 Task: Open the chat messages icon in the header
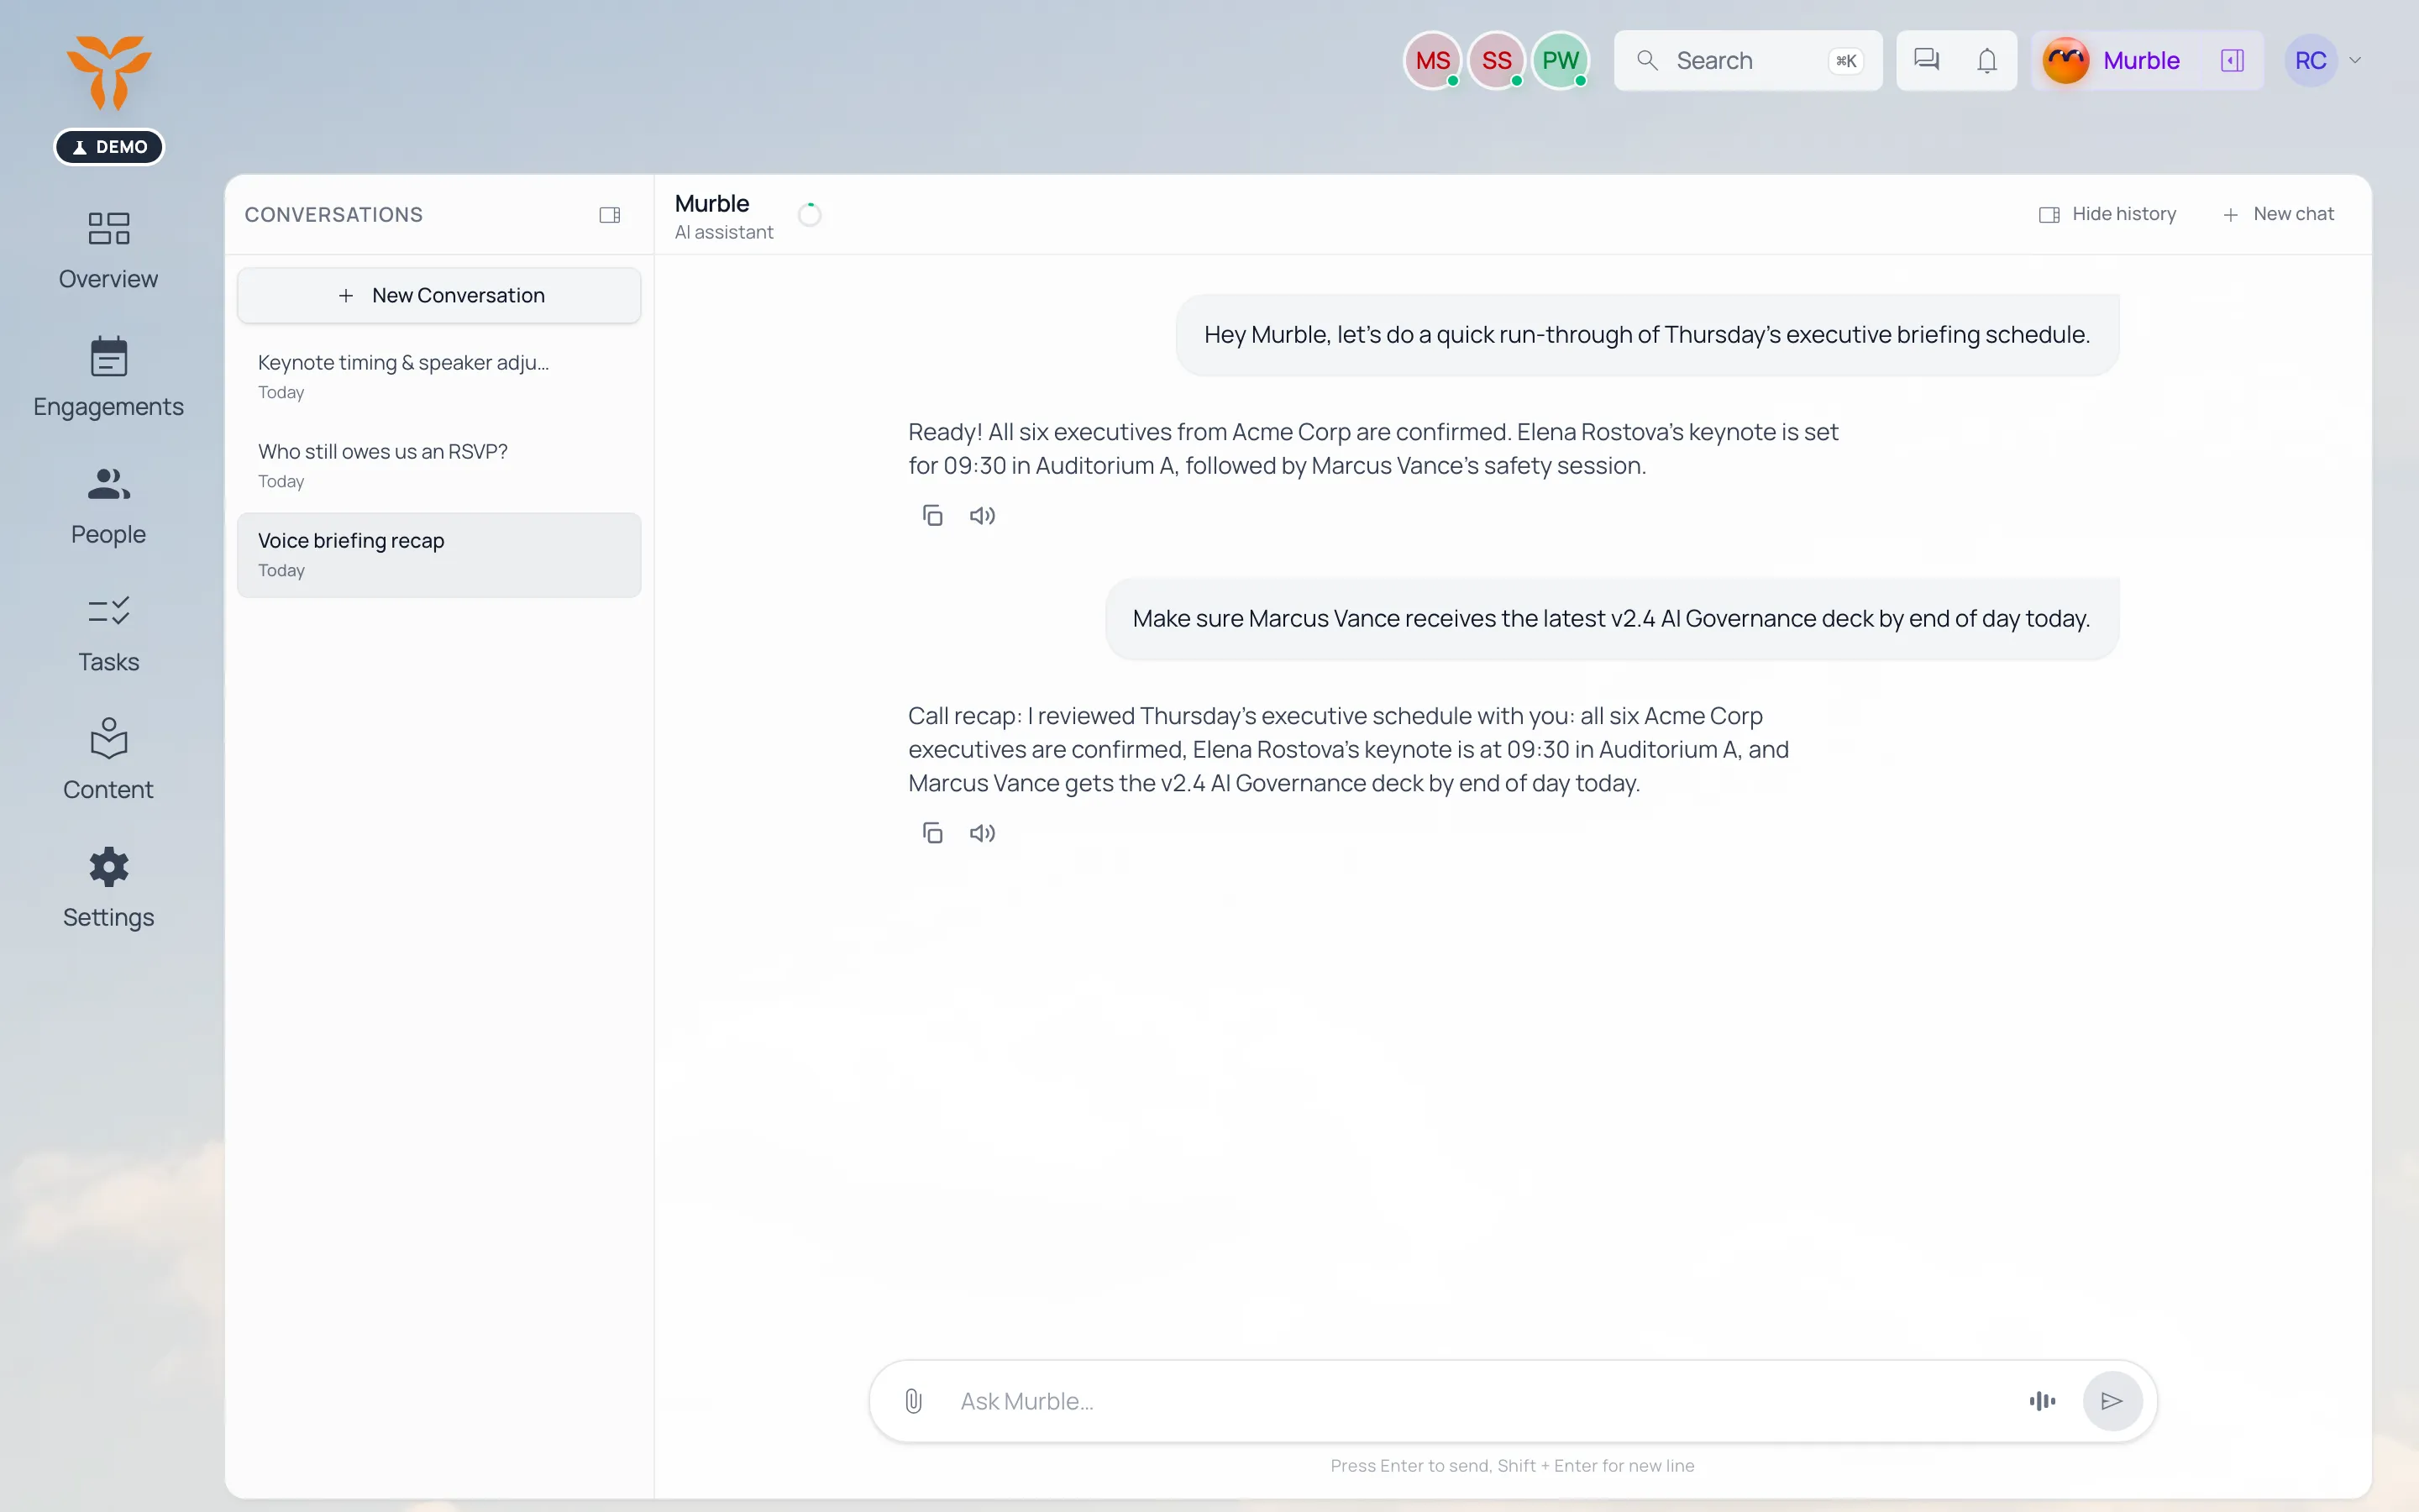(1926, 60)
